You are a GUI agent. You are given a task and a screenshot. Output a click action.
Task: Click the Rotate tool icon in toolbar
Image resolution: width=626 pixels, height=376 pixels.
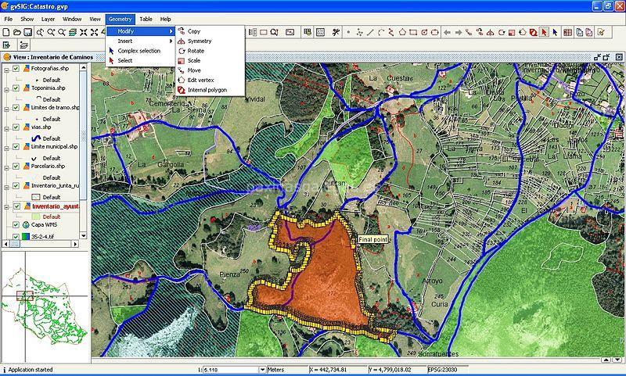[501, 32]
